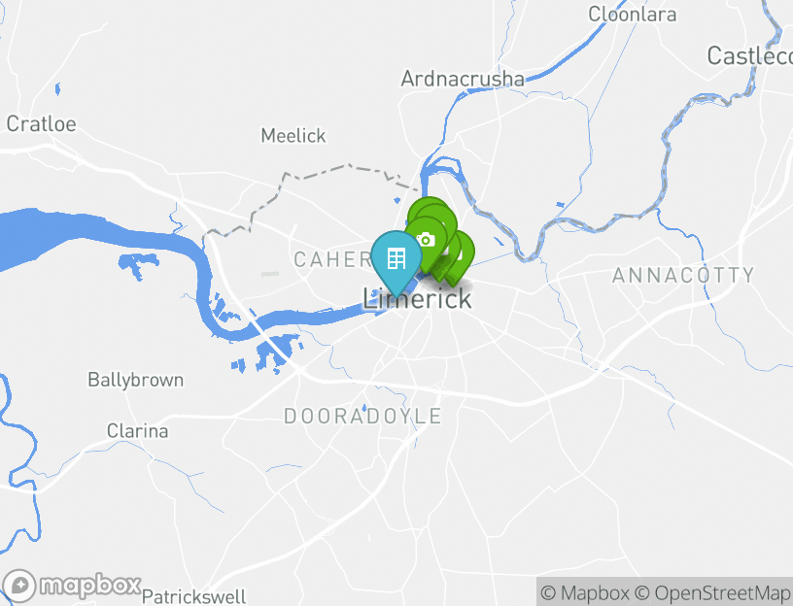Select the Cratloe town label
The image size is (793, 606).
click(x=42, y=124)
